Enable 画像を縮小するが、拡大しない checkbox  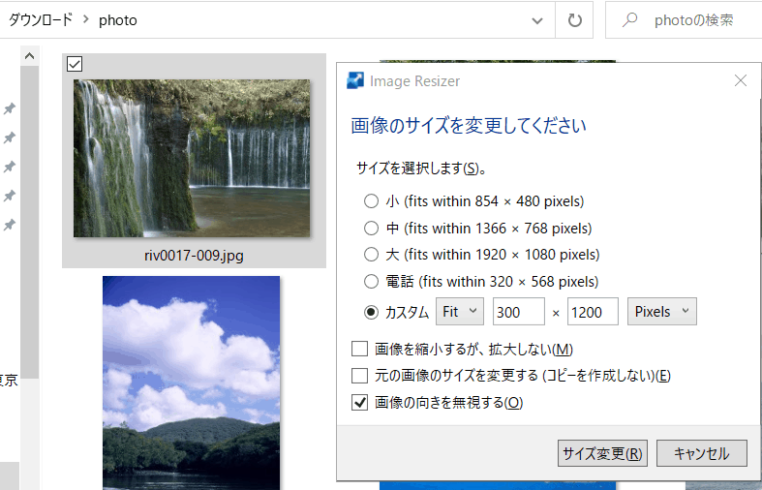tap(360, 349)
